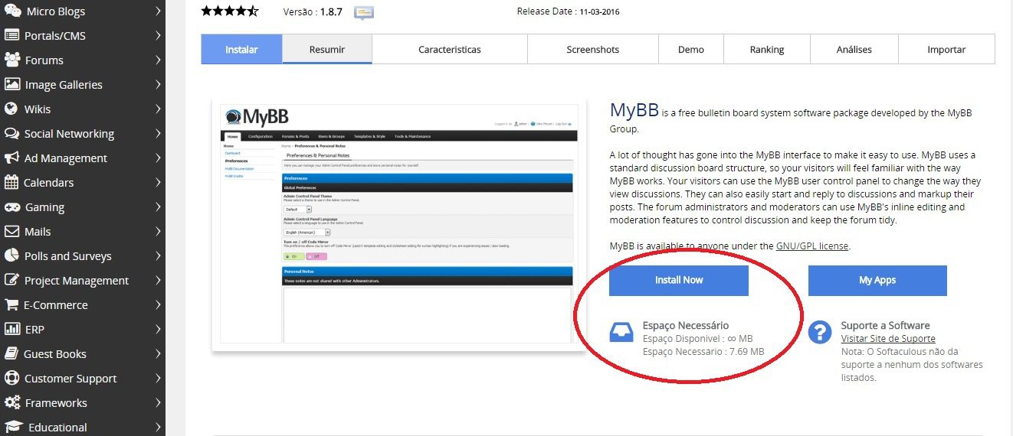Open the GNU/GPL license link
This screenshot has width=1013, height=436.
[812, 246]
